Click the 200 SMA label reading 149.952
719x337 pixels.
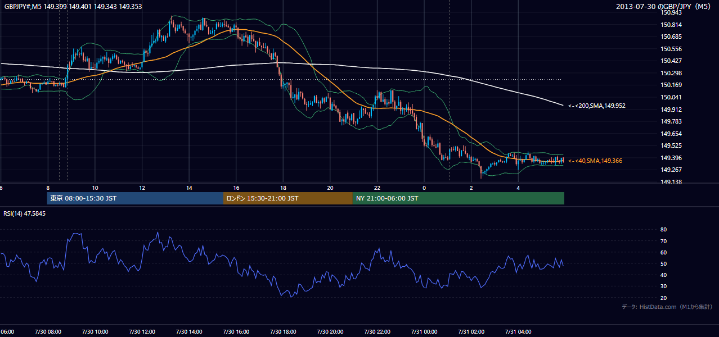click(x=596, y=106)
